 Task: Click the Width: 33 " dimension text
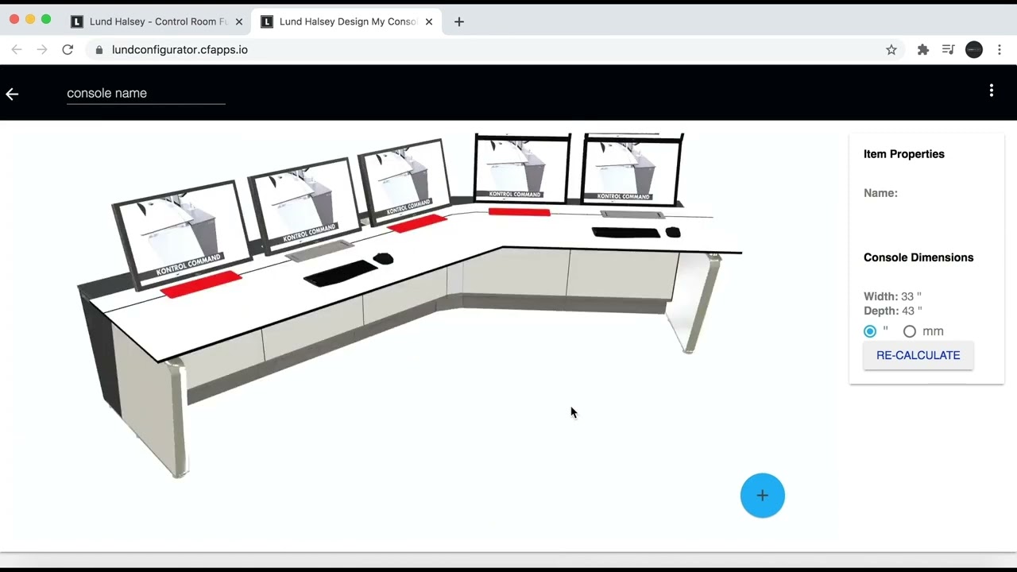(x=892, y=296)
